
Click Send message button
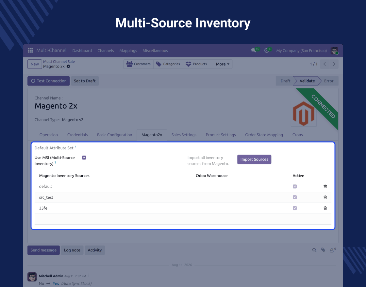tap(43, 250)
